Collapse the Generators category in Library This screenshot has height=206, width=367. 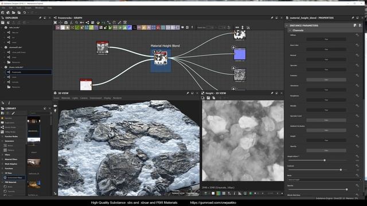(x=2, y=141)
